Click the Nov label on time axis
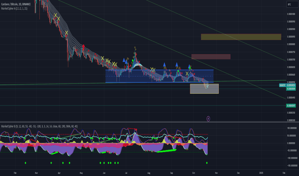Viewport: 299px width, 176px height. [217, 173]
